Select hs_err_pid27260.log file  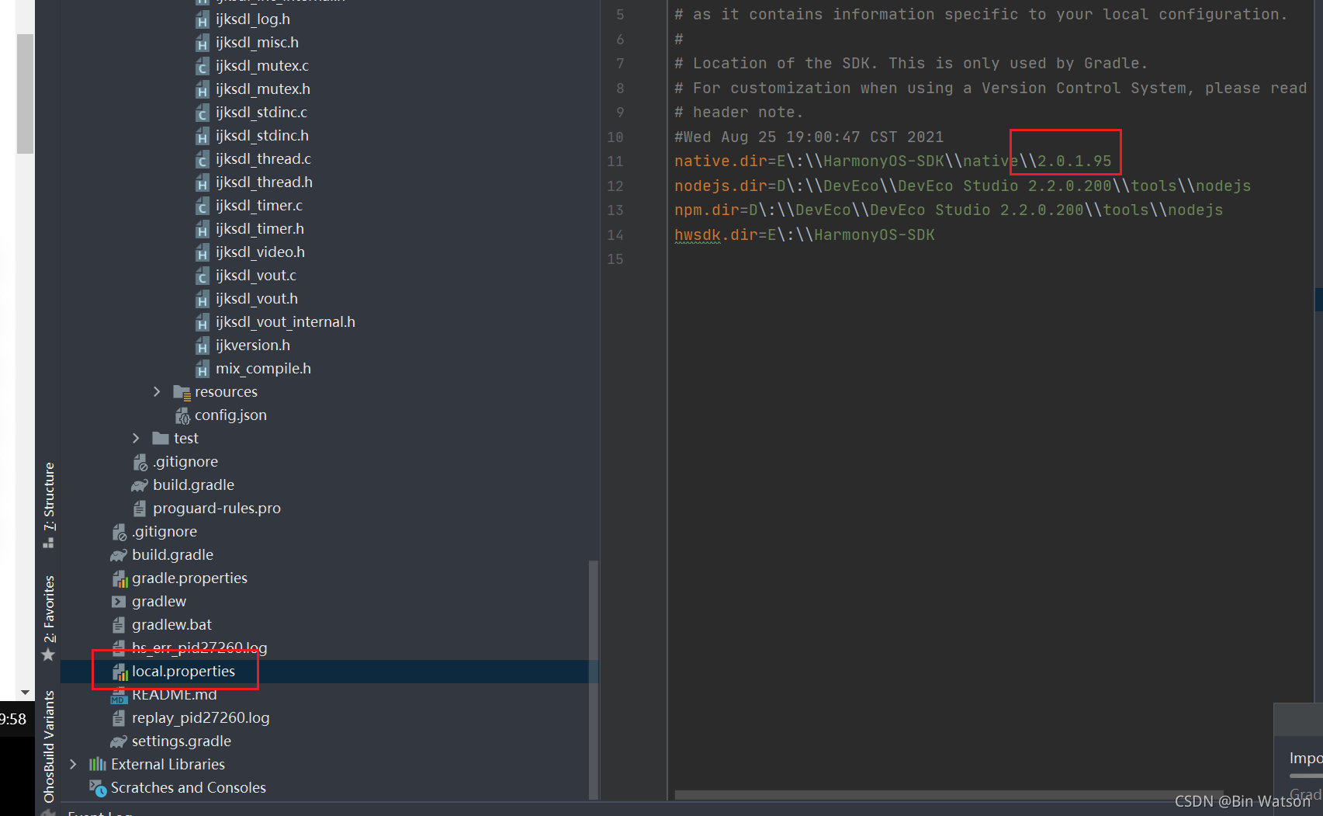point(199,648)
